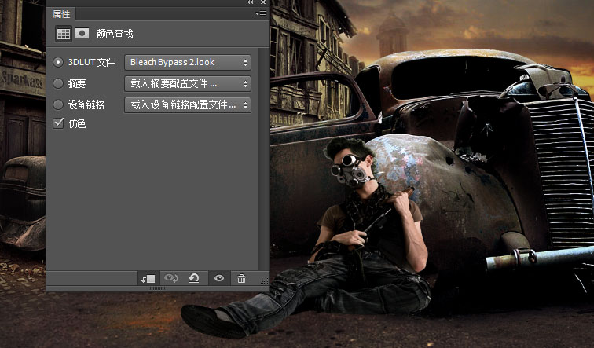Delete the adjustment layer with trash icon
The width and height of the screenshot is (594, 348).
241,278
